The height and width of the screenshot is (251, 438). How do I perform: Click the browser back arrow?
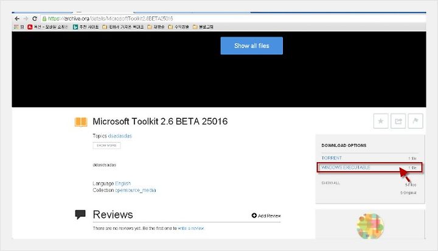click(x=17, y=18)
